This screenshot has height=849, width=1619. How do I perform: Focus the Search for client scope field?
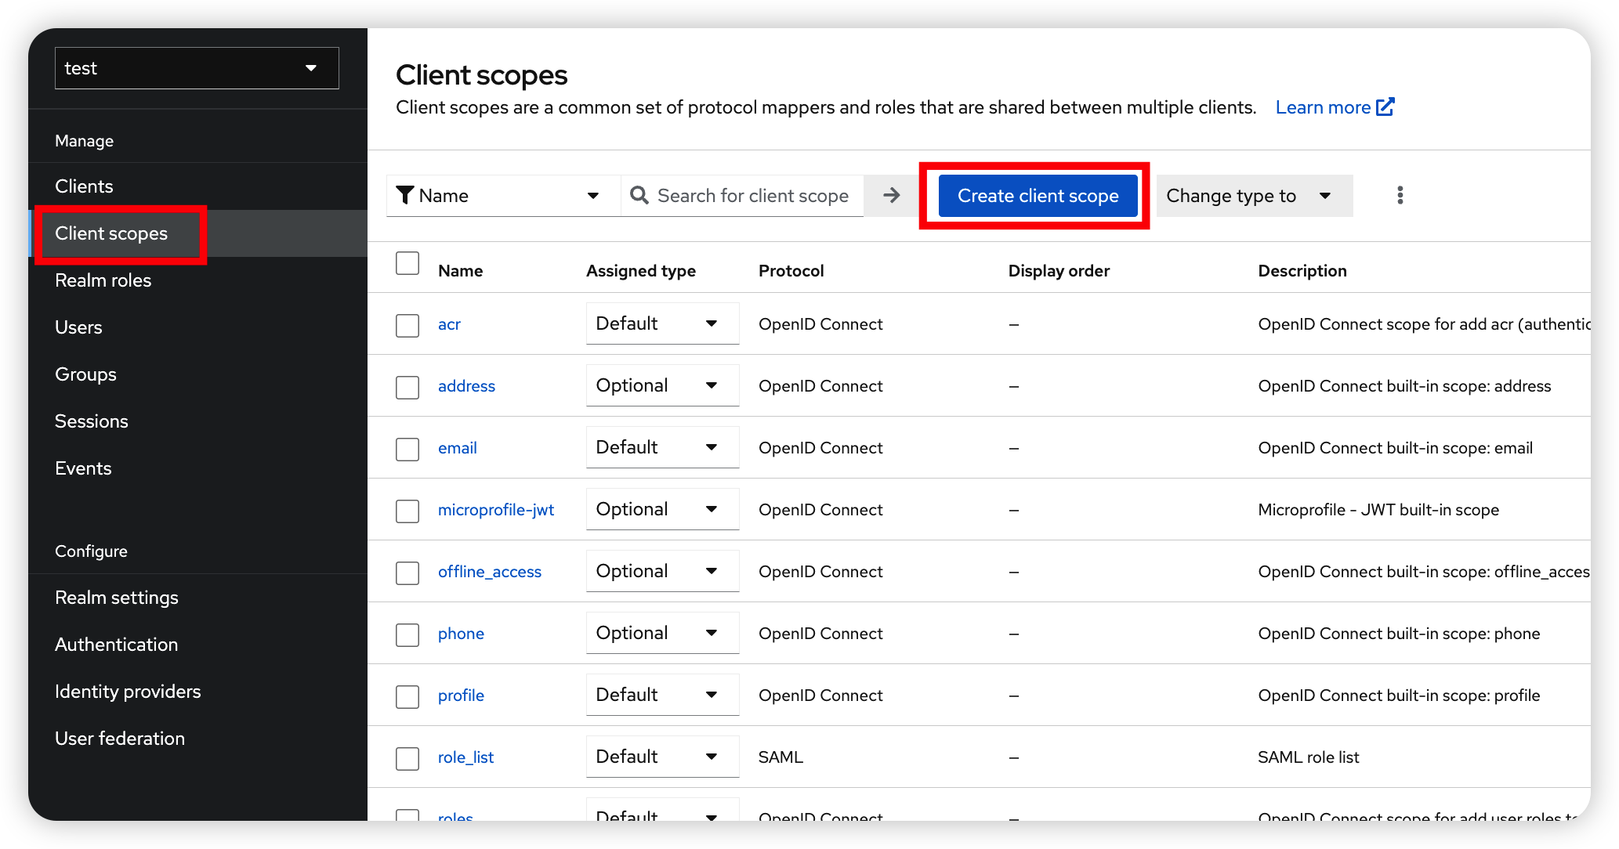tap(752, 195)
